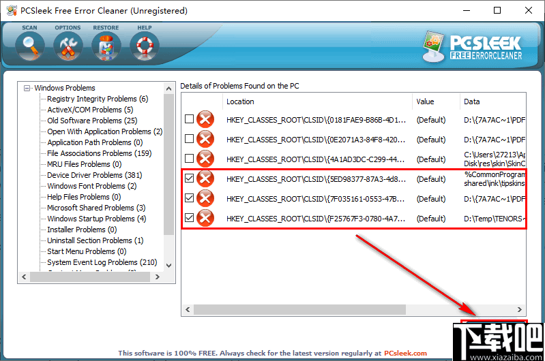Viewport: 545px width, 361px height.
Task: Select the Windows Problems root label
Action: click(65, 88)
